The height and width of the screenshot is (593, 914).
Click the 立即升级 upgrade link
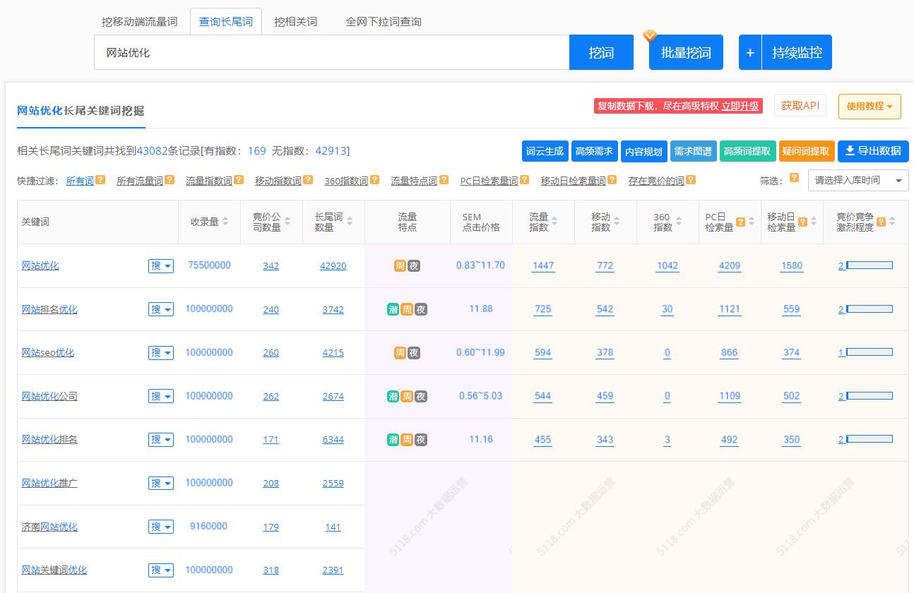[x=739, y=106]
